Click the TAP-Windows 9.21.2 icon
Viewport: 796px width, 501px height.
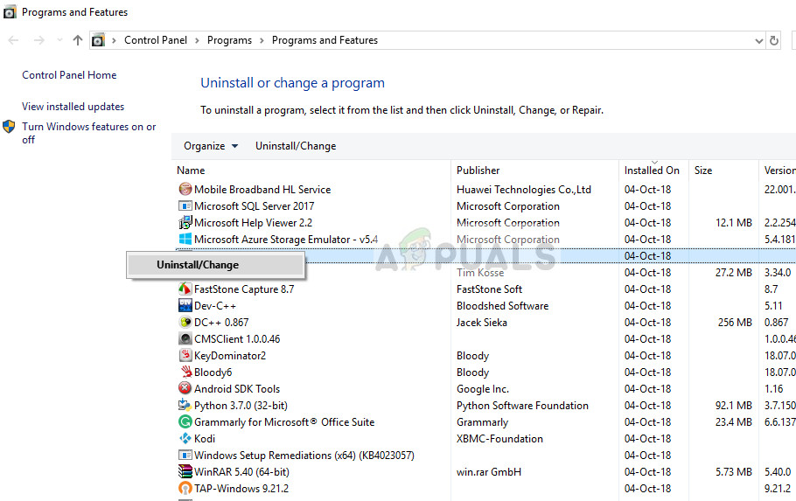[x=185, y=488]
